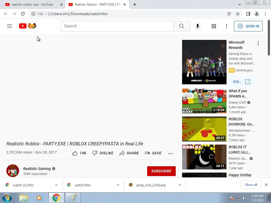Go back in browser history

click(x=6, y=14)
